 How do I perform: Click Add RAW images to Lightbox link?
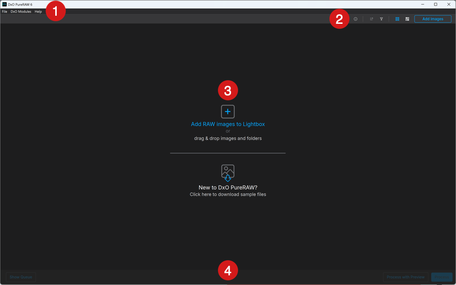(x=227, y=124)
